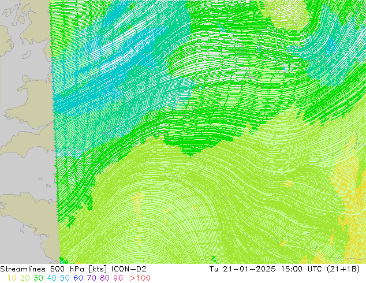366x283 pixels.
Task: Click the blue '60' legend value
Action: [x=78, y=278]
